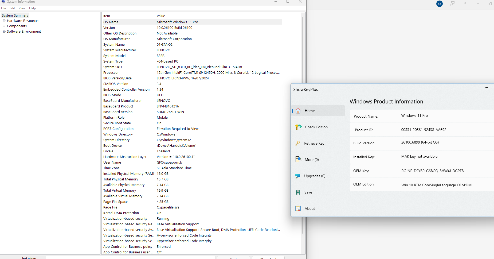
Task: Click the Check Edition key icon
Action: click(298, 127)
